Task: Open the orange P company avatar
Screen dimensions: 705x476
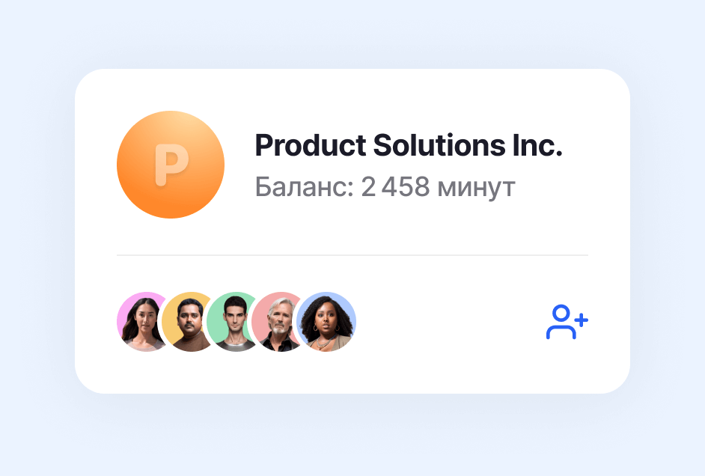Action: pos(171,165)
